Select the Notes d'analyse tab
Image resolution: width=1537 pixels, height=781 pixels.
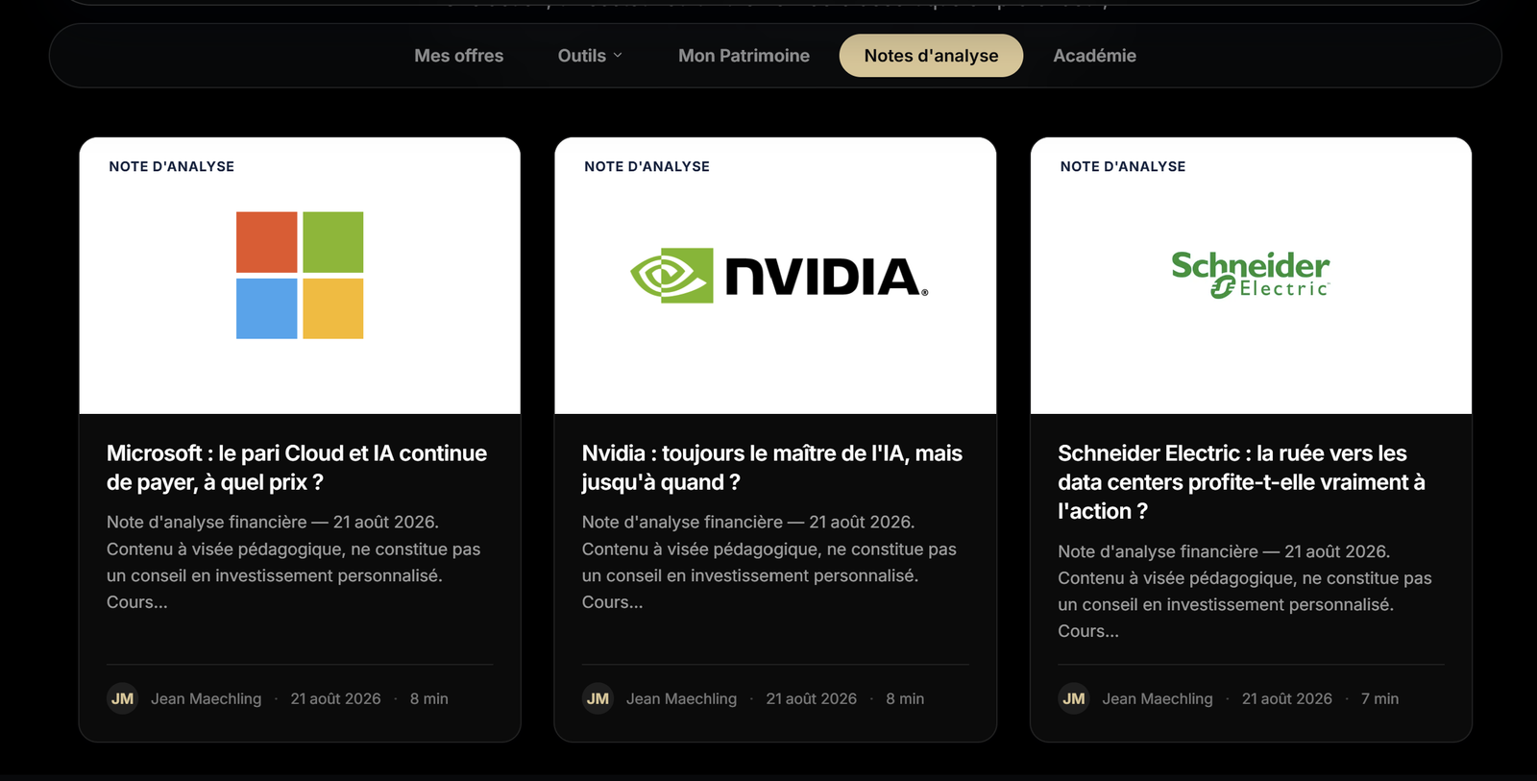pyautogui.click(x=931, y=56)
